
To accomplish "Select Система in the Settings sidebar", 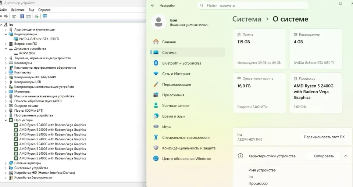I will [x=188, y=53].
